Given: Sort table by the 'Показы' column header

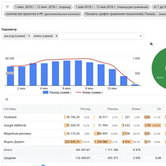Looking at the screenshot, I should [x=113, y=109].
